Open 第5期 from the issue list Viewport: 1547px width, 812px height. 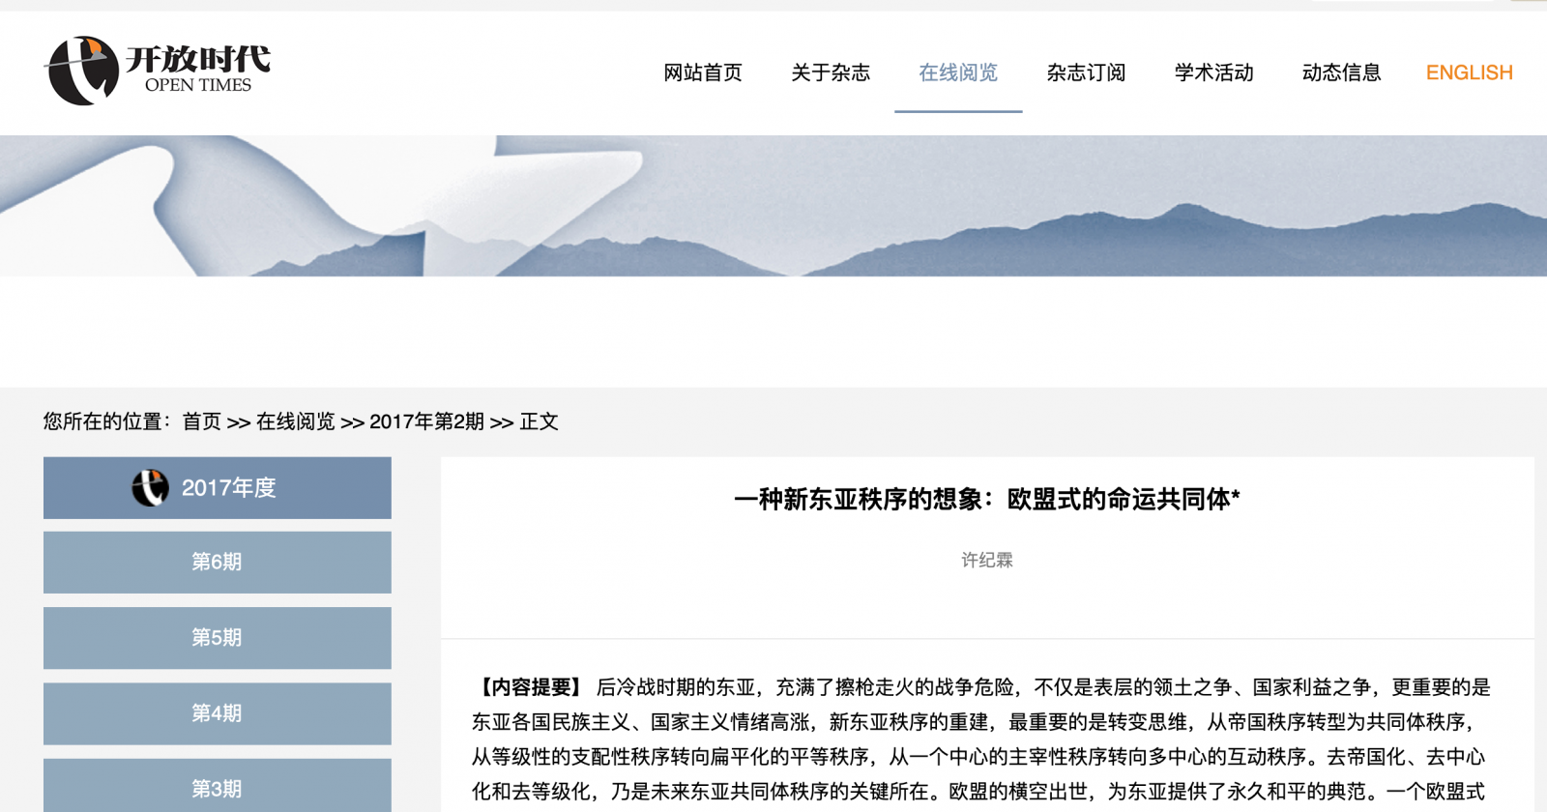[217, 638]
